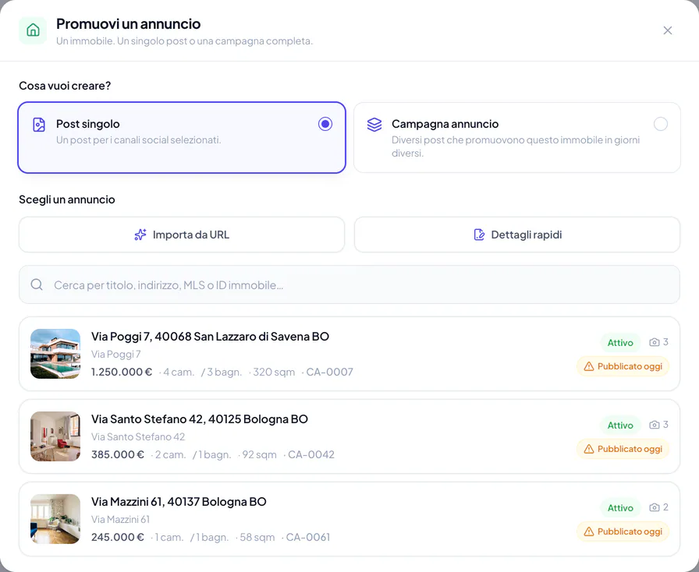The height and width of the screenshot is (572, 699).
Task: Click the listing ID CA-0007
Action: coord(329,372)
